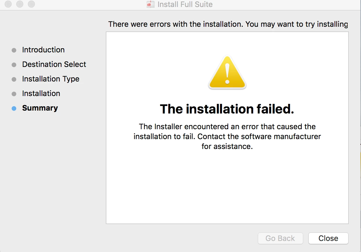Click the grayed-out Go Back button
Screen dimensions: 361x252
[280, 238]
